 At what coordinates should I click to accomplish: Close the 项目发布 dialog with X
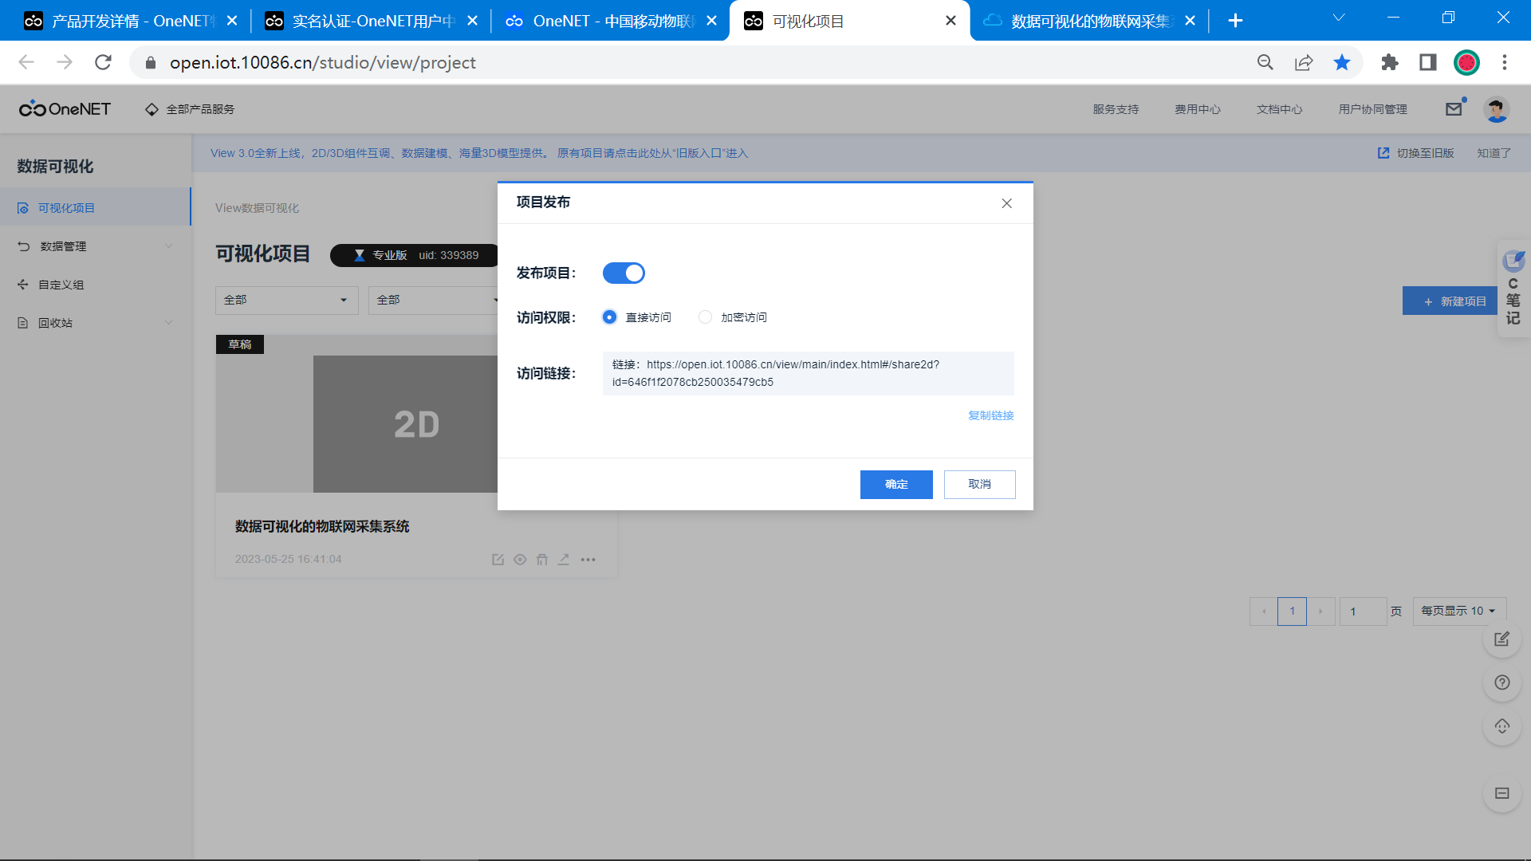click(1006, 203)
